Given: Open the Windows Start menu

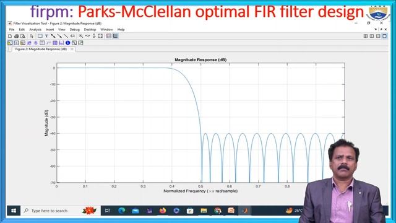Looking at the screenshot, I should [14, 211].
